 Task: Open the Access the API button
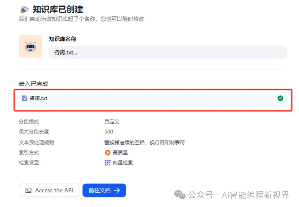(49, 190)
